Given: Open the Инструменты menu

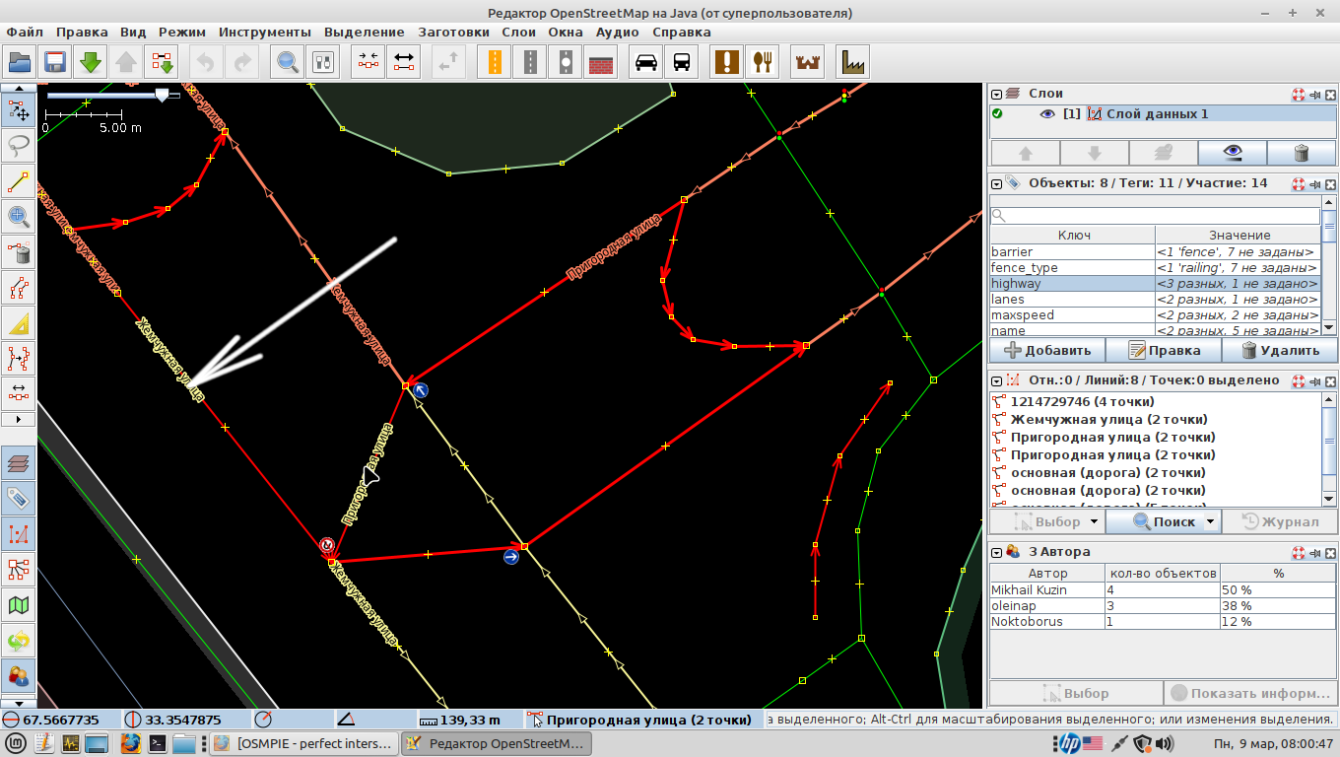Looking at the screenshot, I should 264,32.
